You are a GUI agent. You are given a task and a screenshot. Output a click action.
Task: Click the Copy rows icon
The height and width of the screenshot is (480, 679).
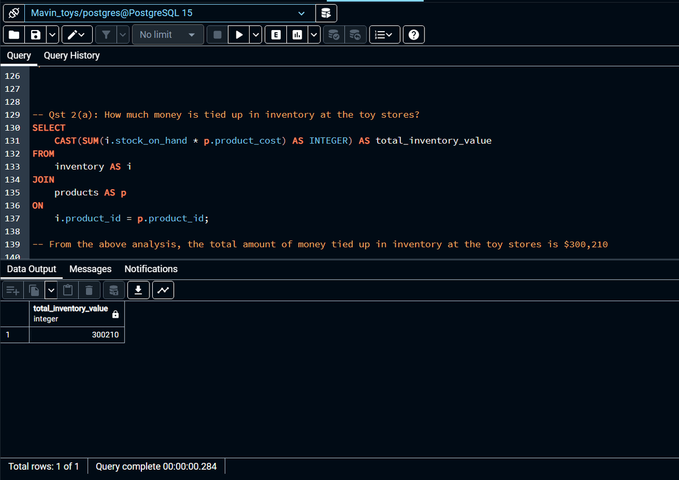point(35,290)
